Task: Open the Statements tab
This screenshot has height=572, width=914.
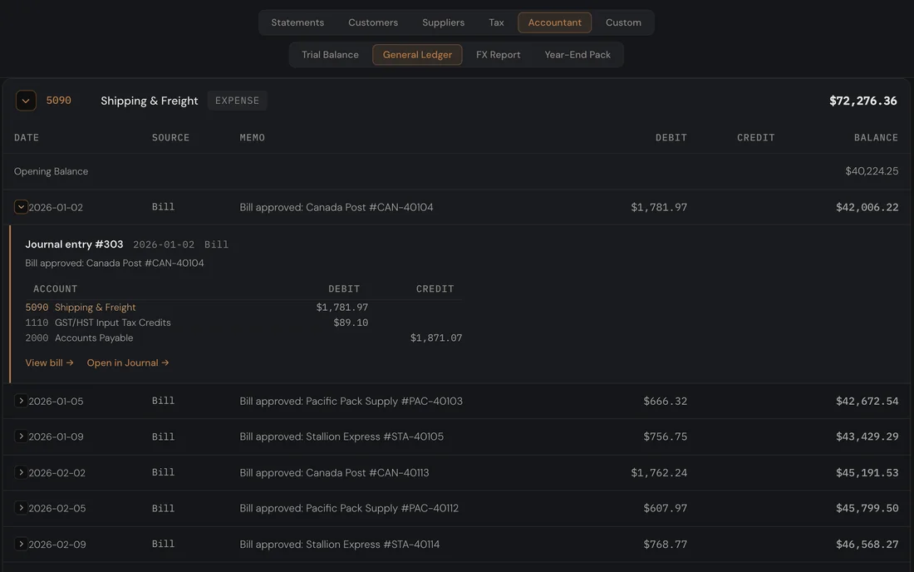Action: 297,22
